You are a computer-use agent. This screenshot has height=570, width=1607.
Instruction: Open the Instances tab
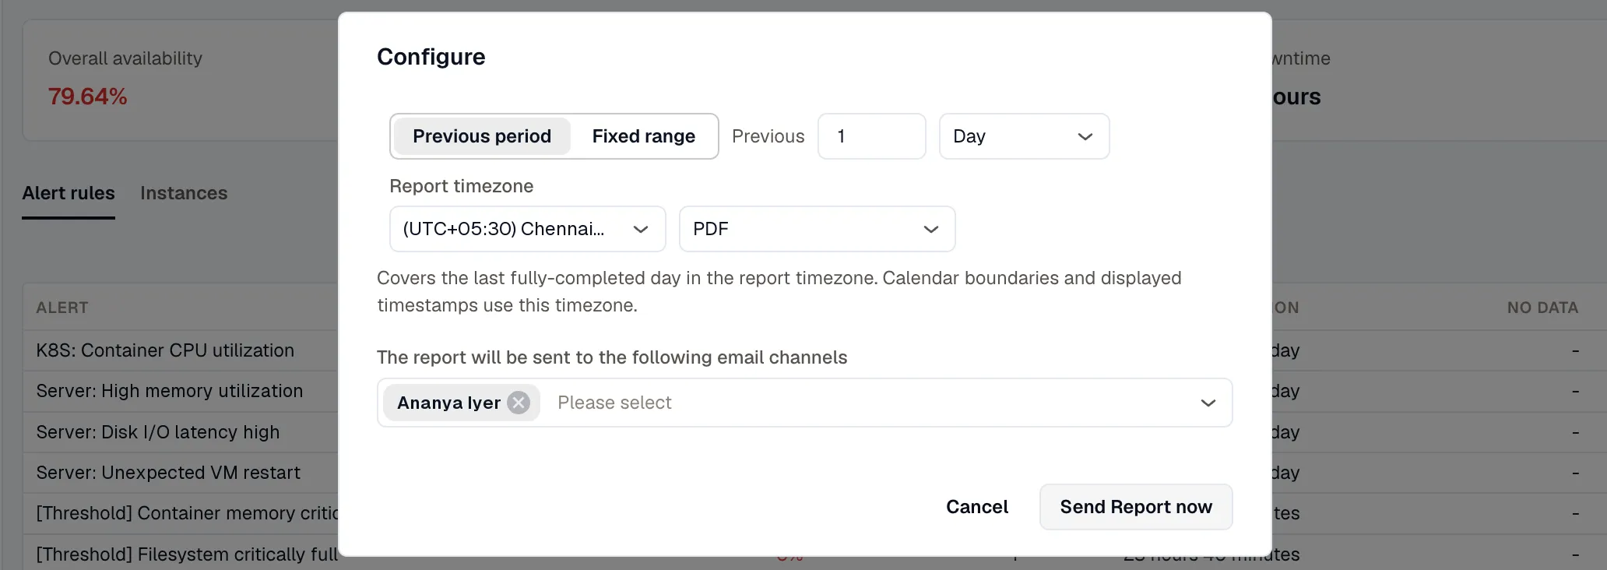pyautogui.click(x=184, y=193)
